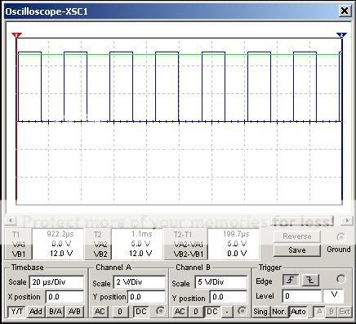
Task: Set Channel B coupling to 0
Action: 196,312
